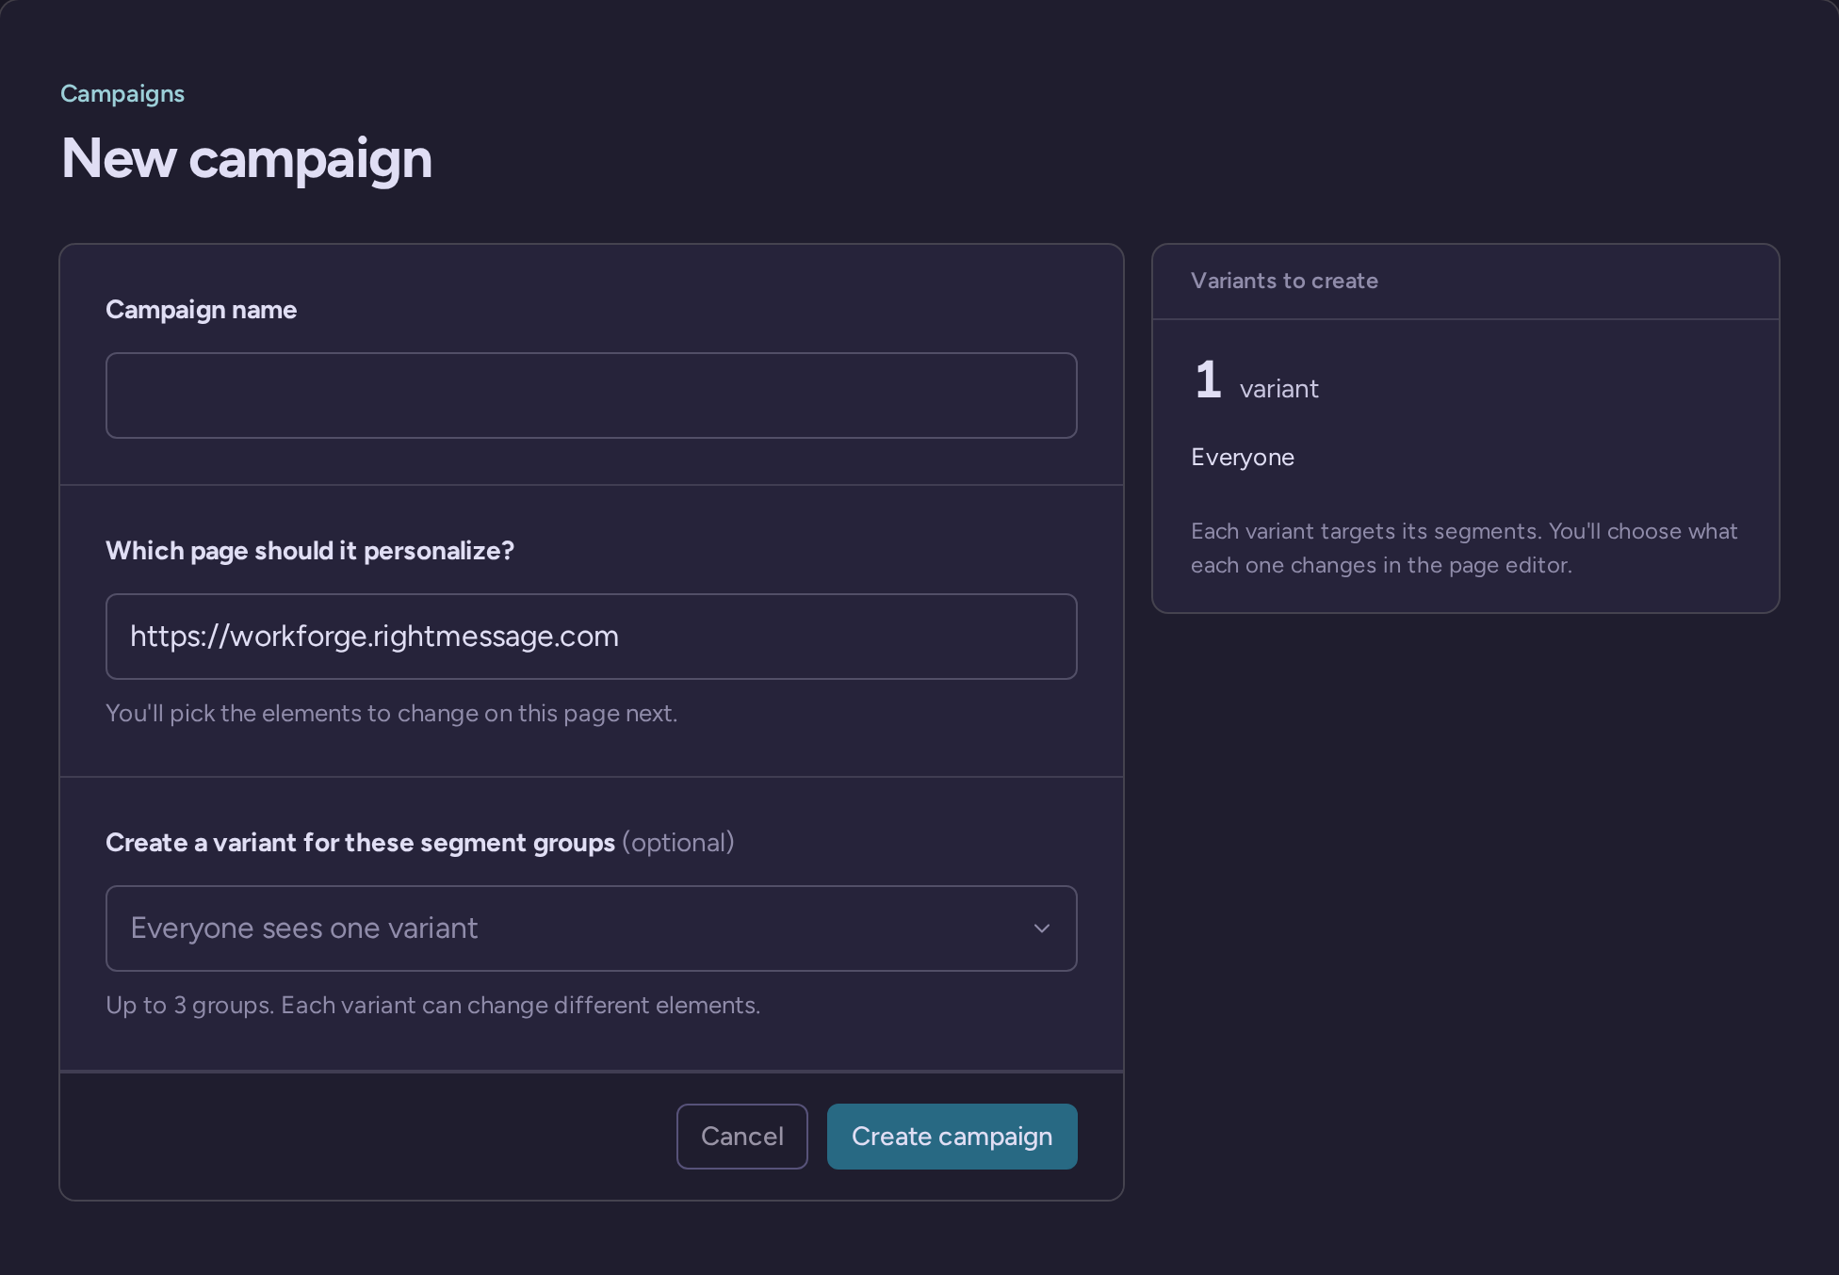The height and width of the screenshot is (1275, 1839).
Task: Click the 'New campaign' page heading
Action: click(x=247, y=158)
